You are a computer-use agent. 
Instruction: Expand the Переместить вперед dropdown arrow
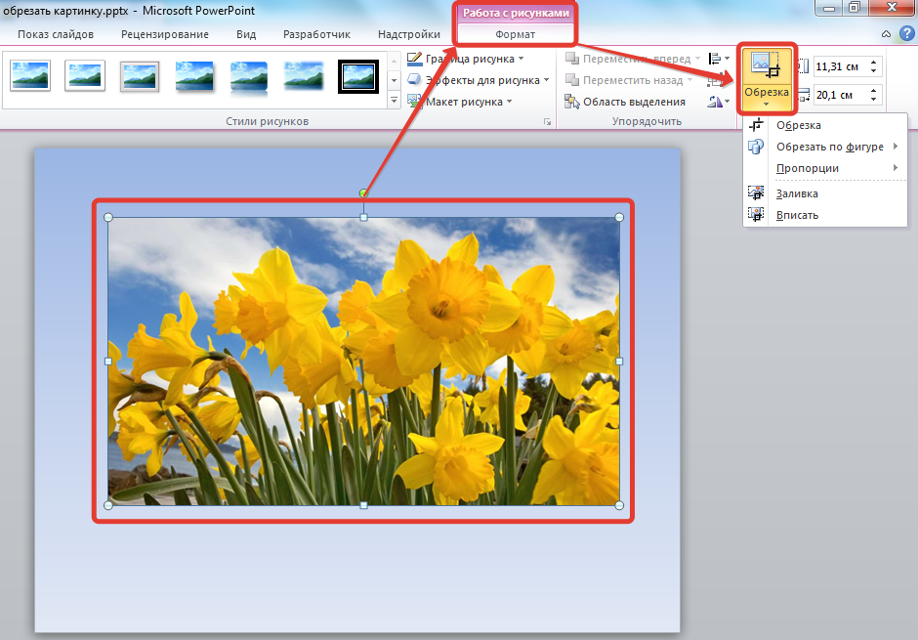[697, 59]
